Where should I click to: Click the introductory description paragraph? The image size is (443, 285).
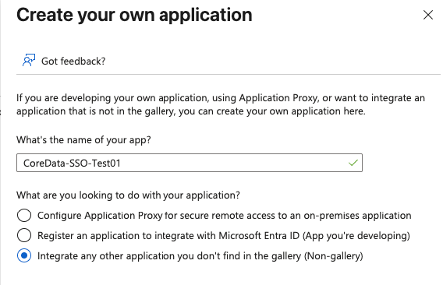(x=221, y=104)
